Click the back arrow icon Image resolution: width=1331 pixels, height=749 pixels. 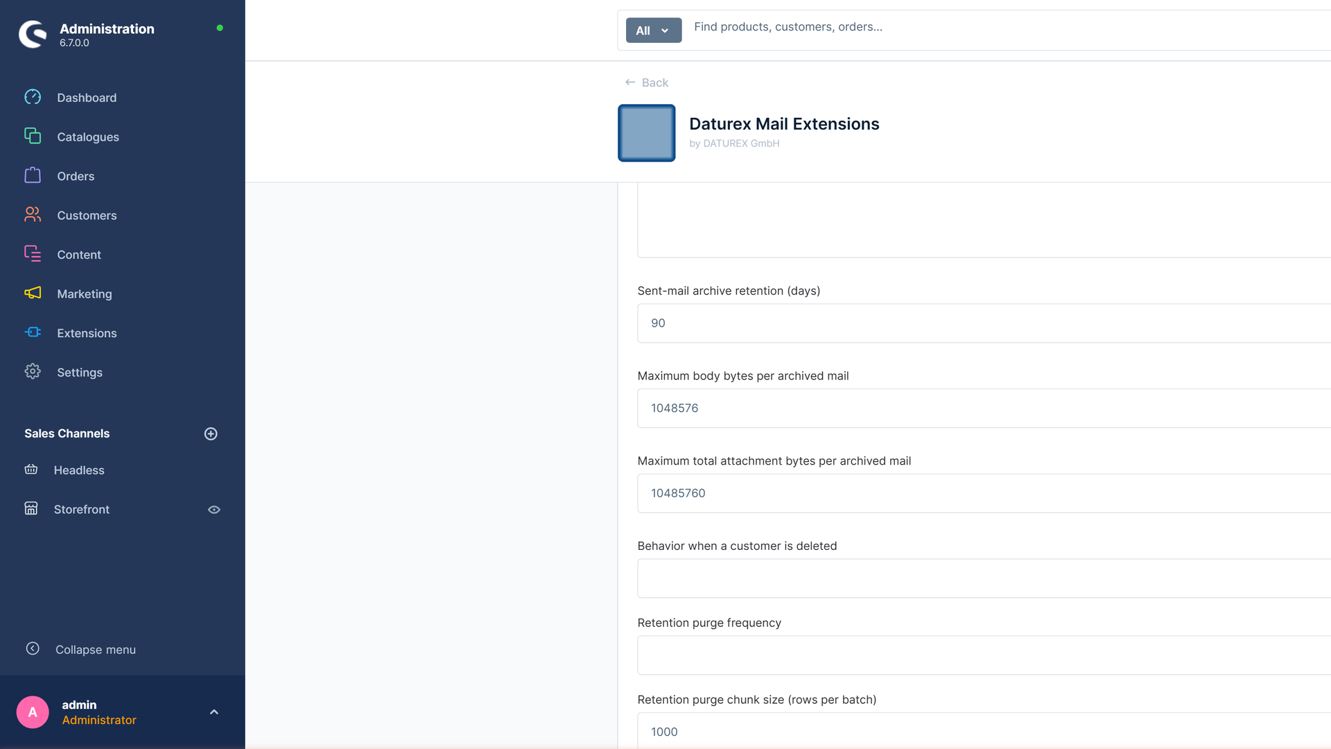pos(630,83)
